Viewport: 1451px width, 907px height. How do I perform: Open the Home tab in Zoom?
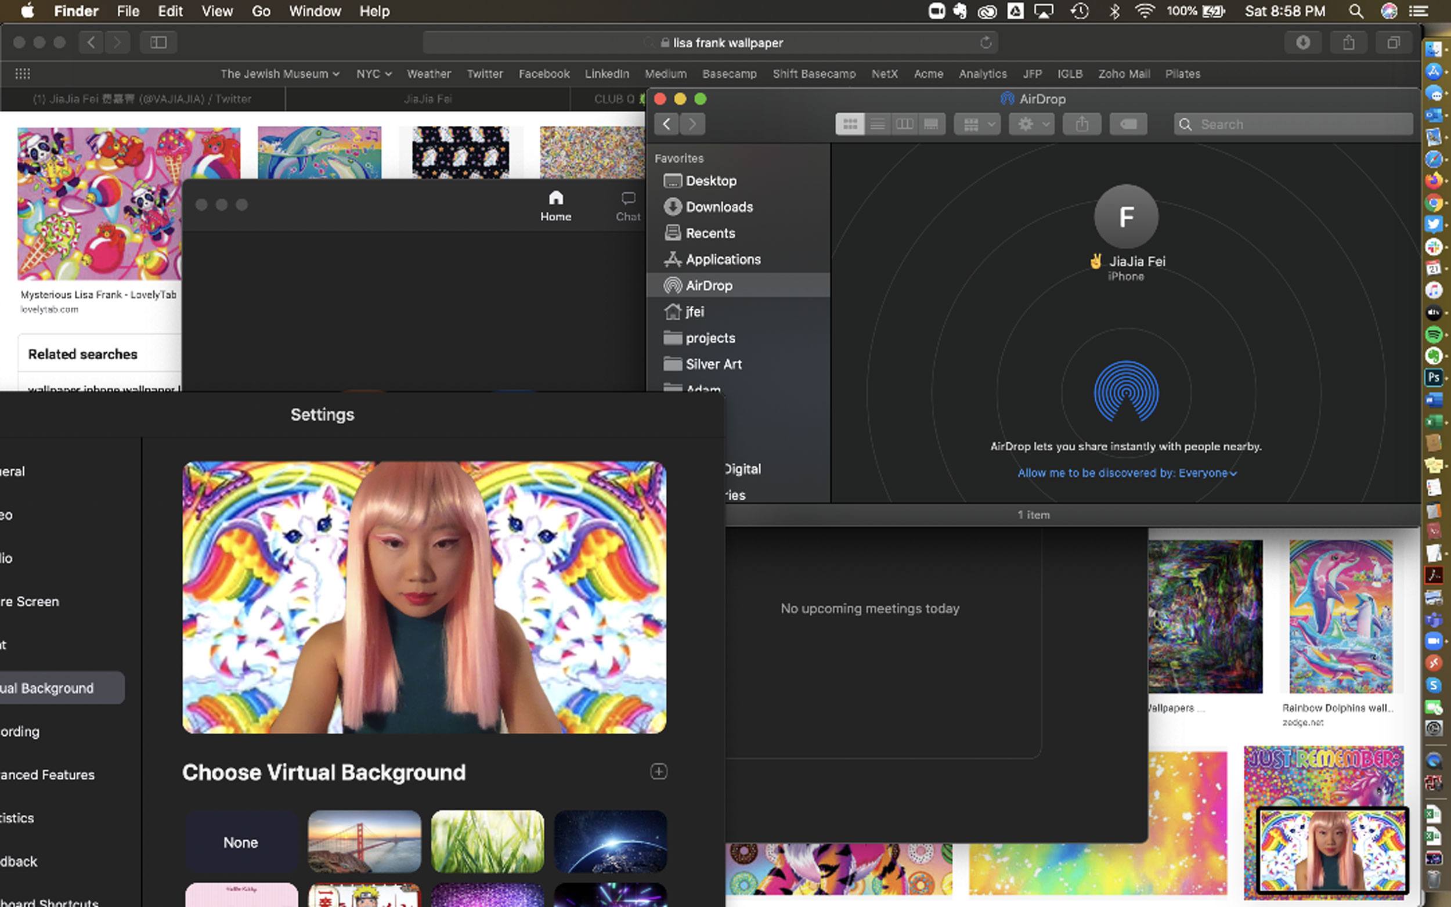click(555, 206)
